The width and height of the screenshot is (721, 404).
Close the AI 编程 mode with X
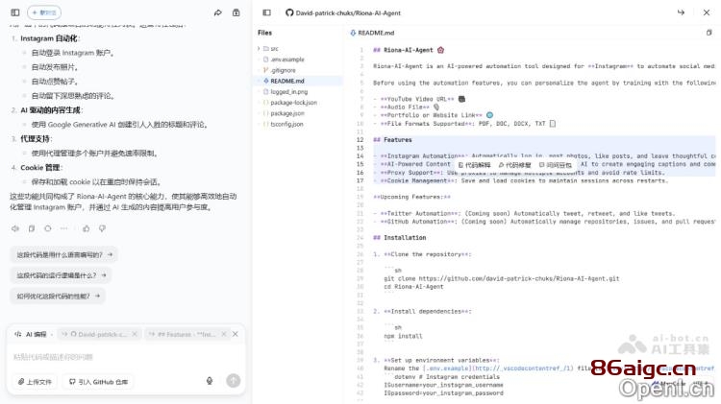click(236, 334)
